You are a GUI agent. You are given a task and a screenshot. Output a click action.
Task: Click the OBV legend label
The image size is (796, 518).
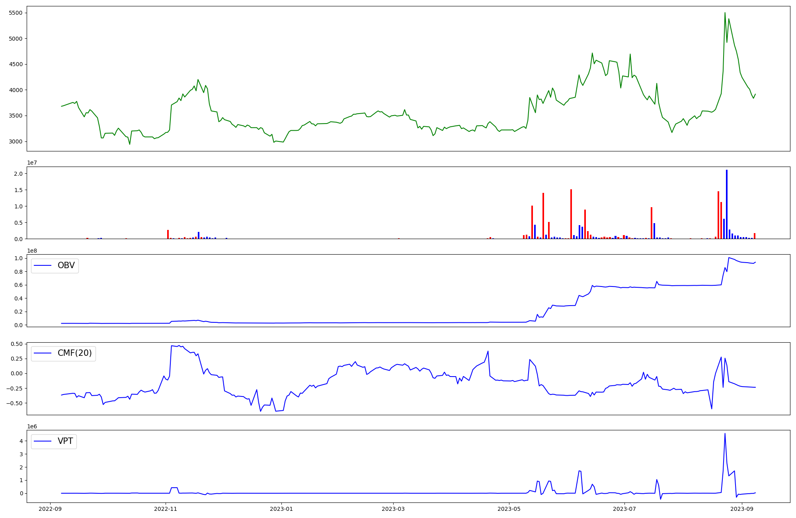[66, 265]
